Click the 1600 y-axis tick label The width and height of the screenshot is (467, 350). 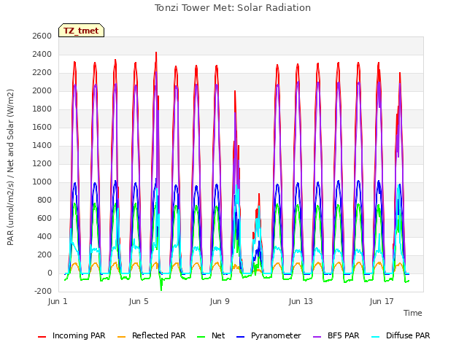pyautogui.click(x=42, y=128)
